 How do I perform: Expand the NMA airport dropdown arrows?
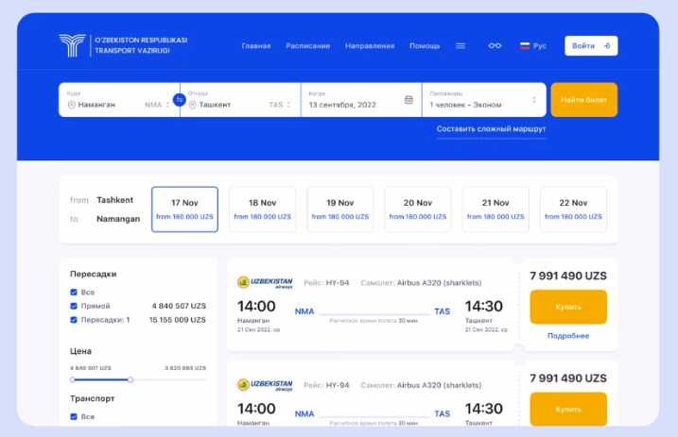(167, 105)
